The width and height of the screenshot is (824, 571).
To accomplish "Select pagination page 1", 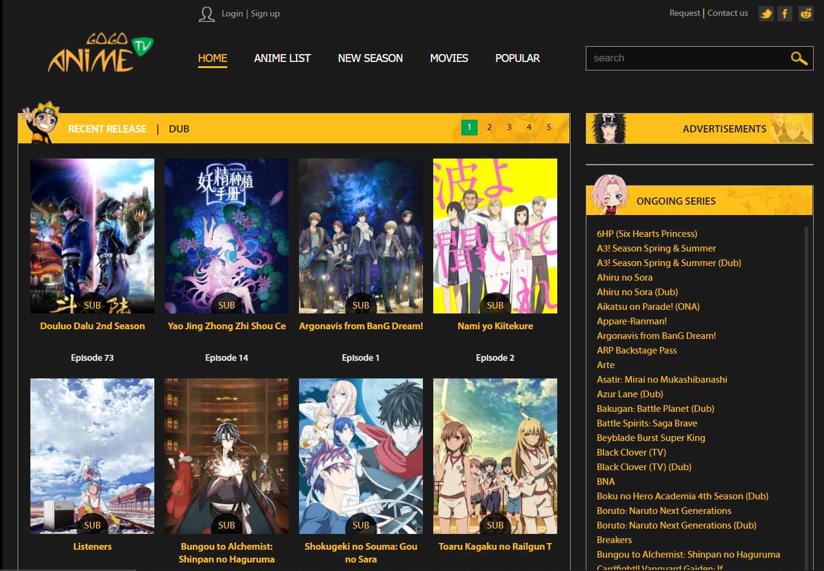I will tap(469, 127).
